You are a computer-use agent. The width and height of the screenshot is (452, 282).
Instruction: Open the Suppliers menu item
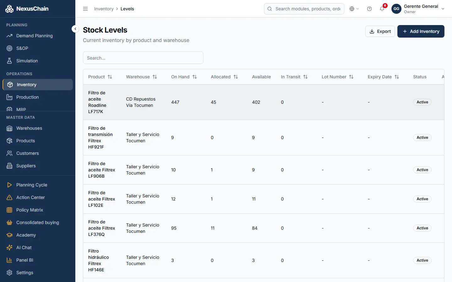pos(38,166)
